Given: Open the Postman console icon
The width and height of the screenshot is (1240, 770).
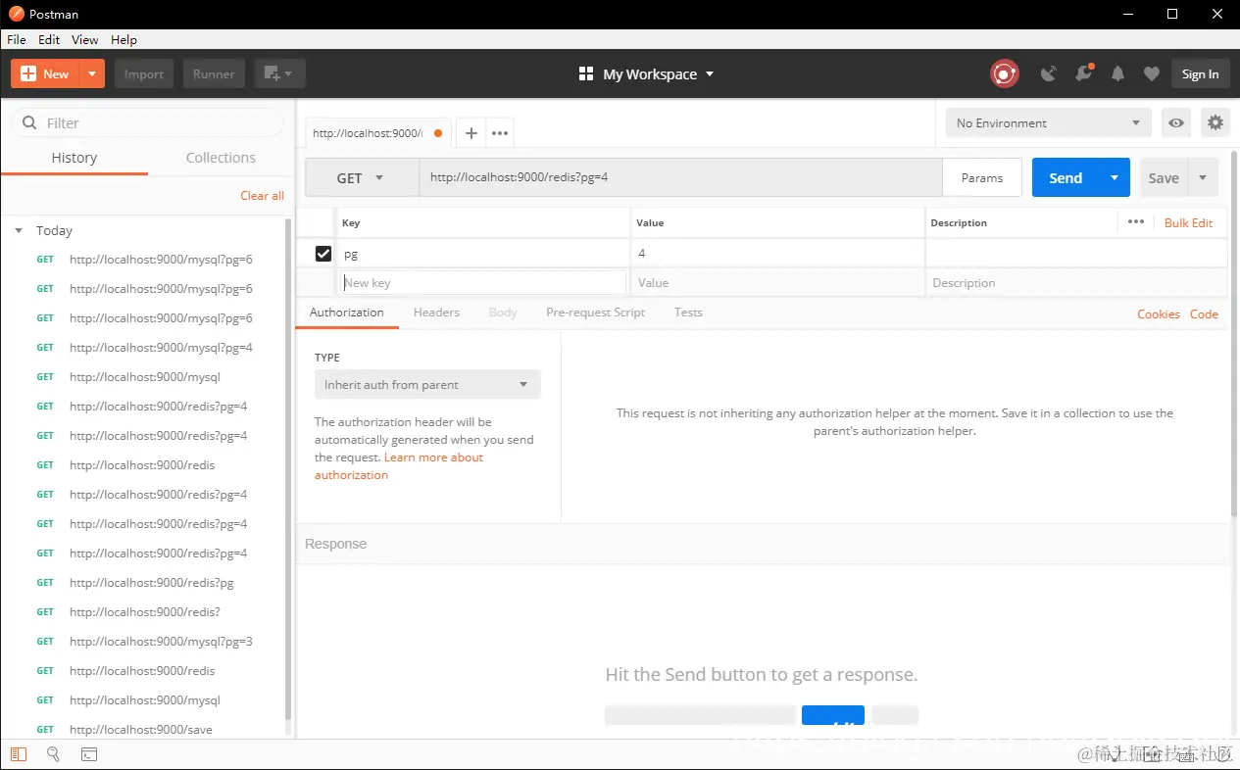Looking at the screenshot, I should tap(89, 754).
